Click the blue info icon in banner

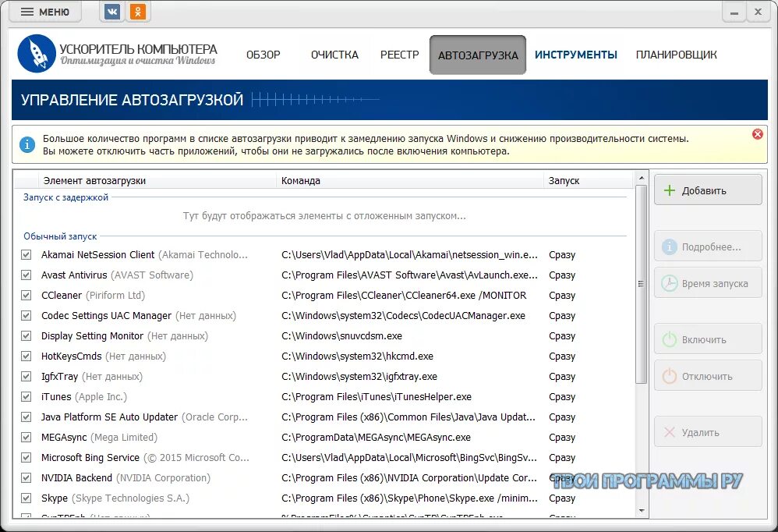point(27,145)
